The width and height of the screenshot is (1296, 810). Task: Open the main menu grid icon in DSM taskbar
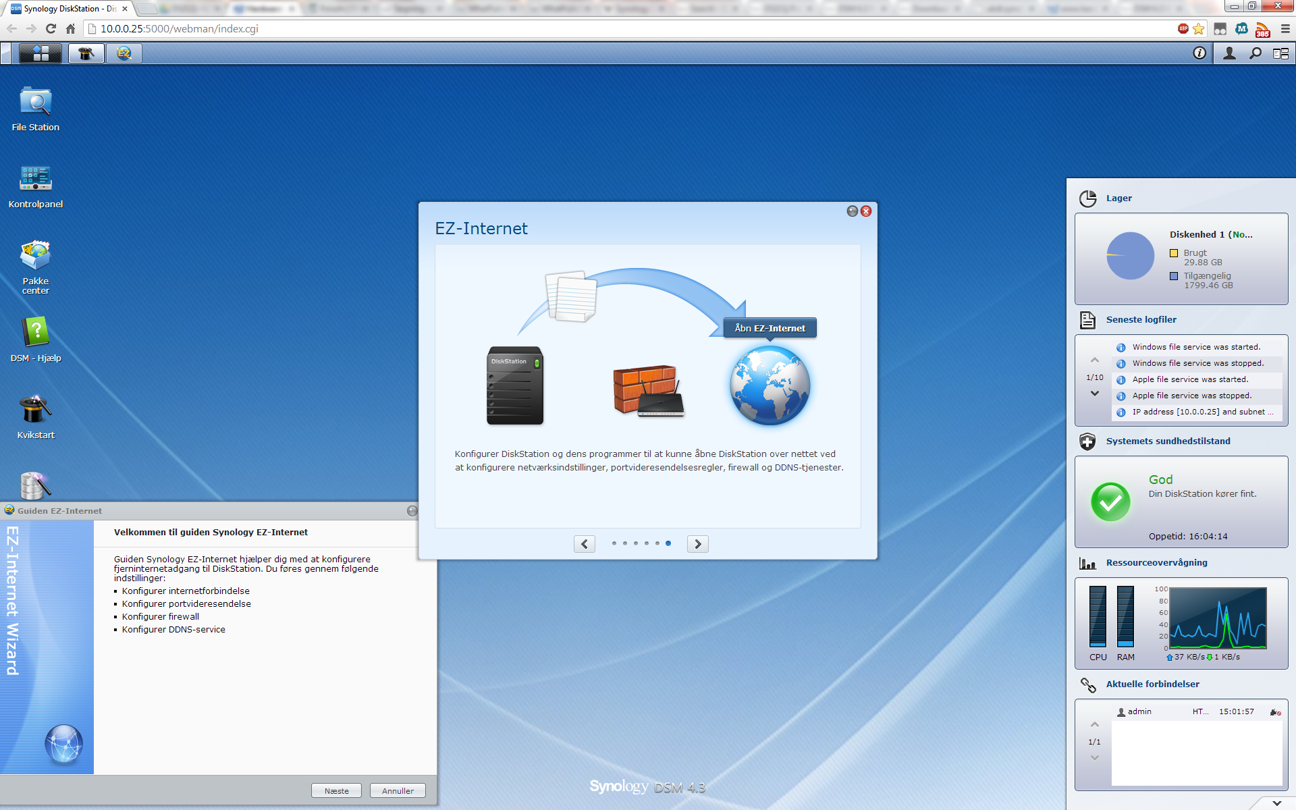(40, 53)
